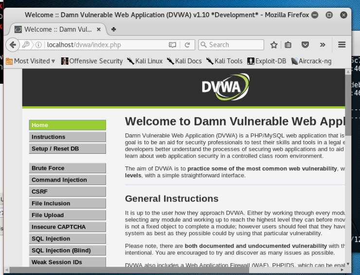This screenshot has height=275, width=360.
Task: Open Setup / Reset DB page
Action: click(68, 148)
